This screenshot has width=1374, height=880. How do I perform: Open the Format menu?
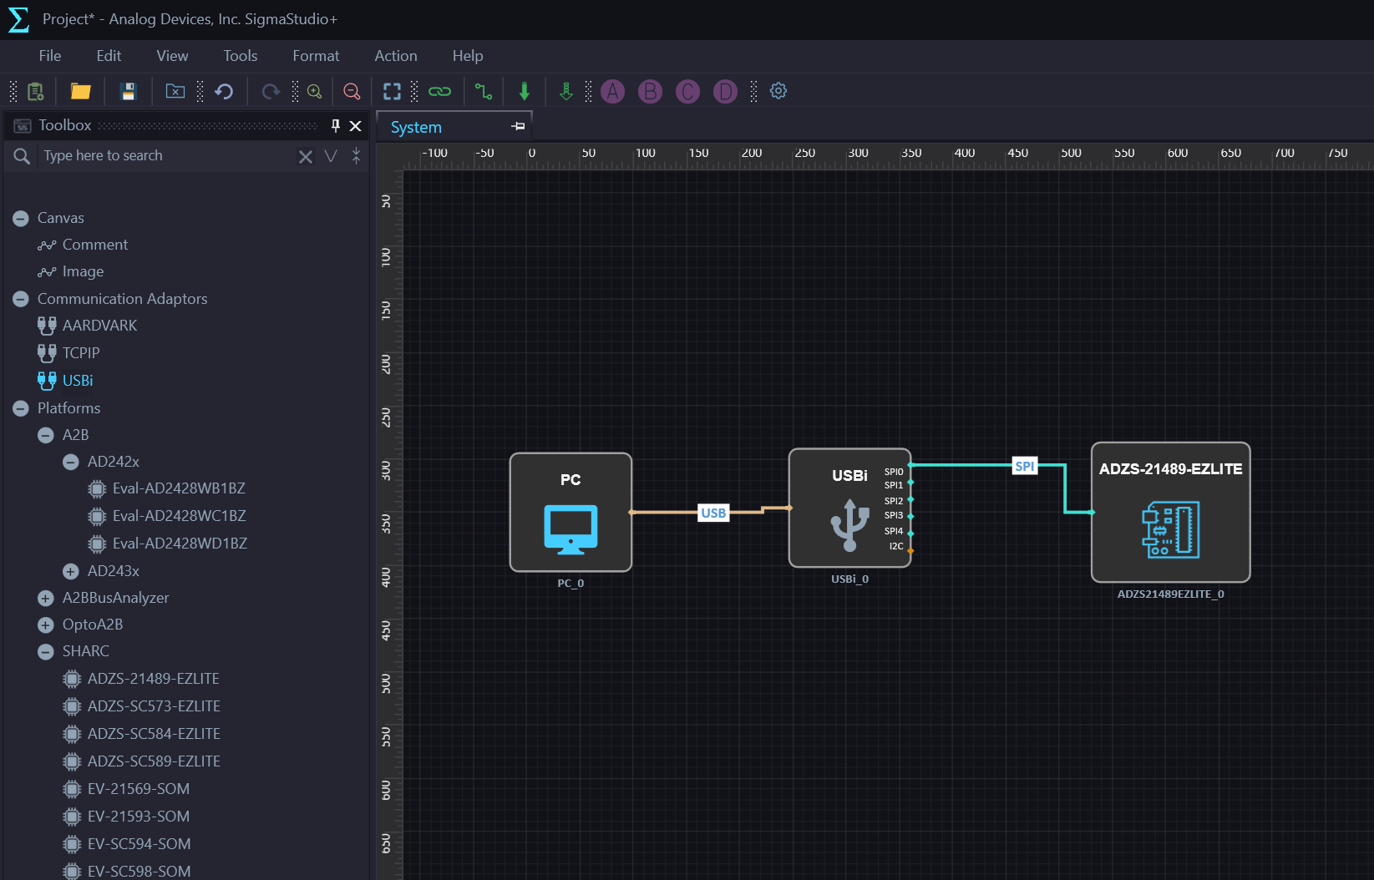pyautogui.click(x=316, y=56)
